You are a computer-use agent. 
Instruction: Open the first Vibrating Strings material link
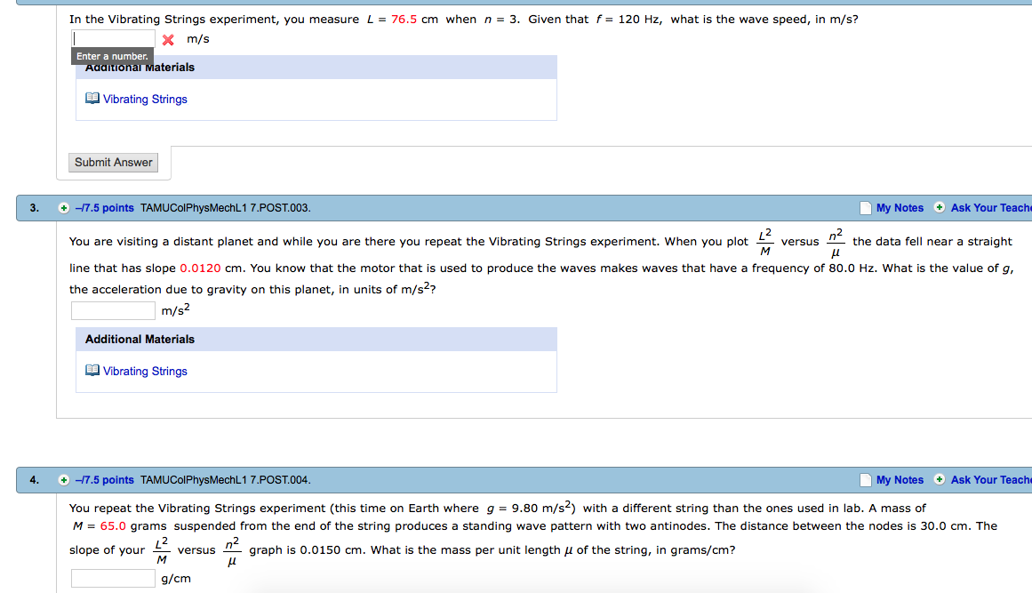(143, 99)
